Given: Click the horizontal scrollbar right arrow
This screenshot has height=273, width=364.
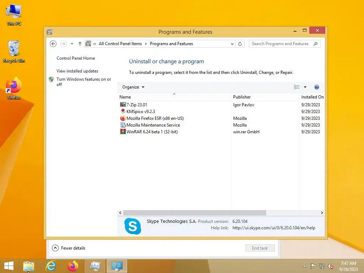Looking at the screenshot, I should (322, 213).
